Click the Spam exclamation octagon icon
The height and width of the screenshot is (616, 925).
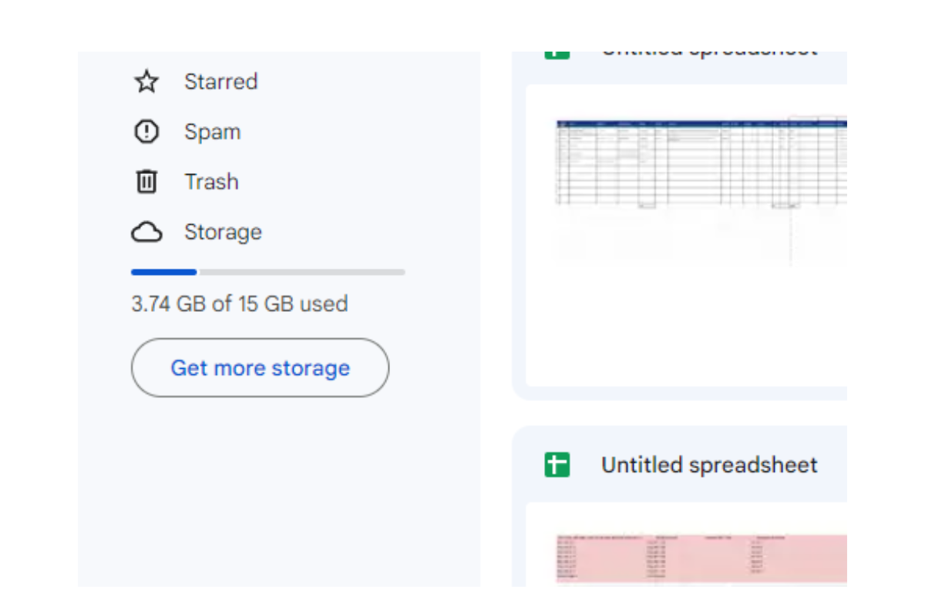tap(146, 132)
